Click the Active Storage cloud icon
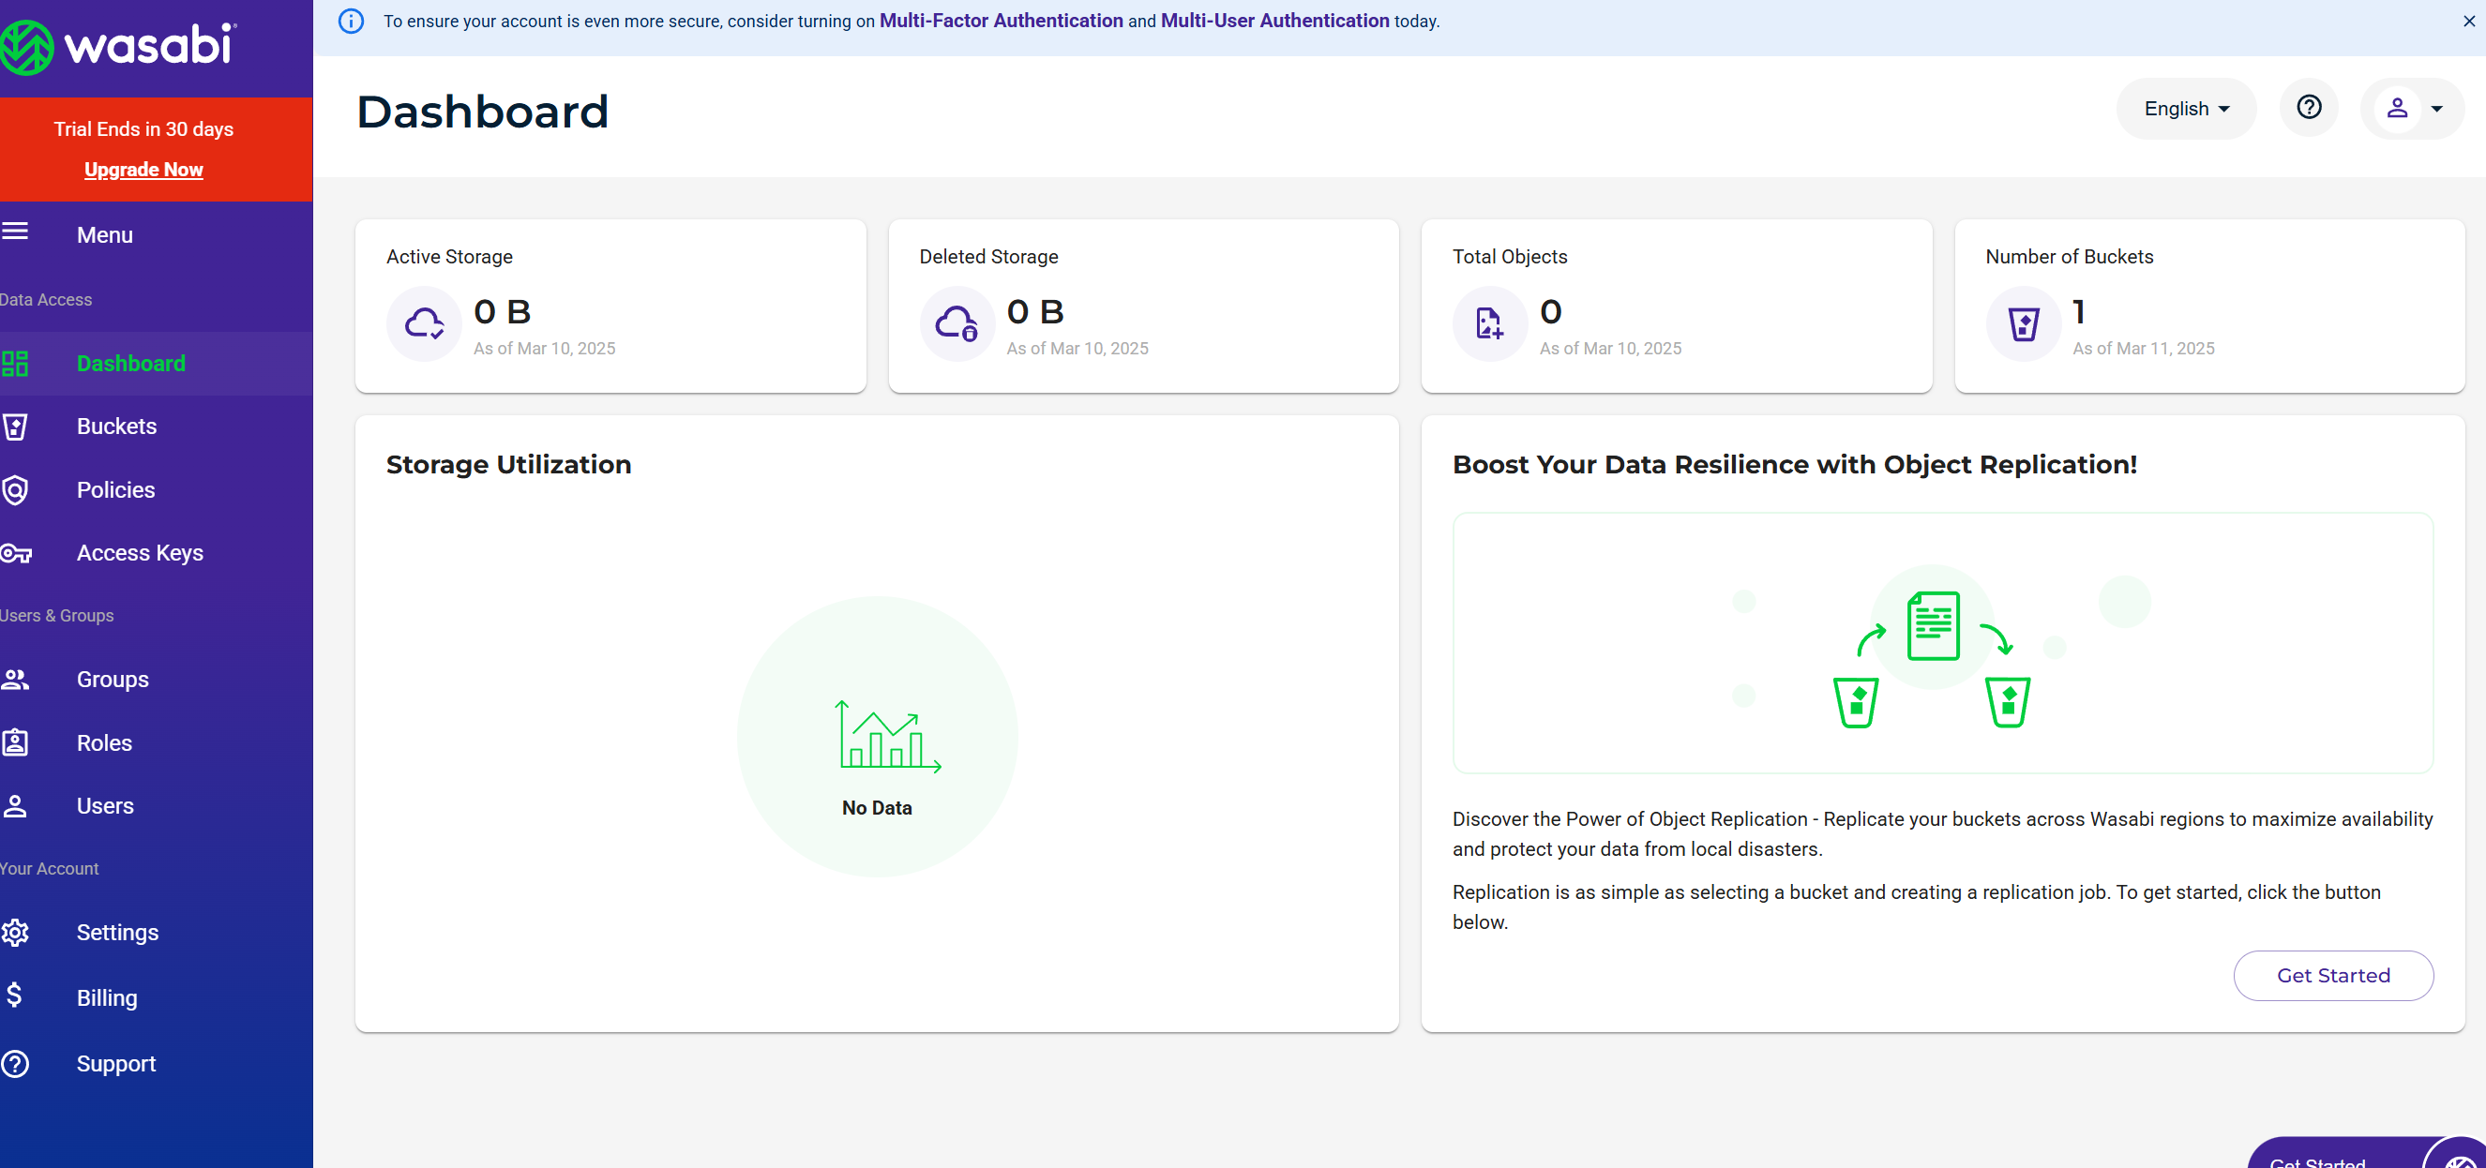Image resolution: width=2486 pixels, height=1168 pixels. (x=424, y=323)
